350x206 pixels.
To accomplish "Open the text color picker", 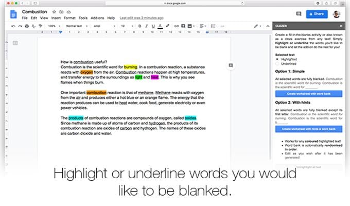I will 160,26.
